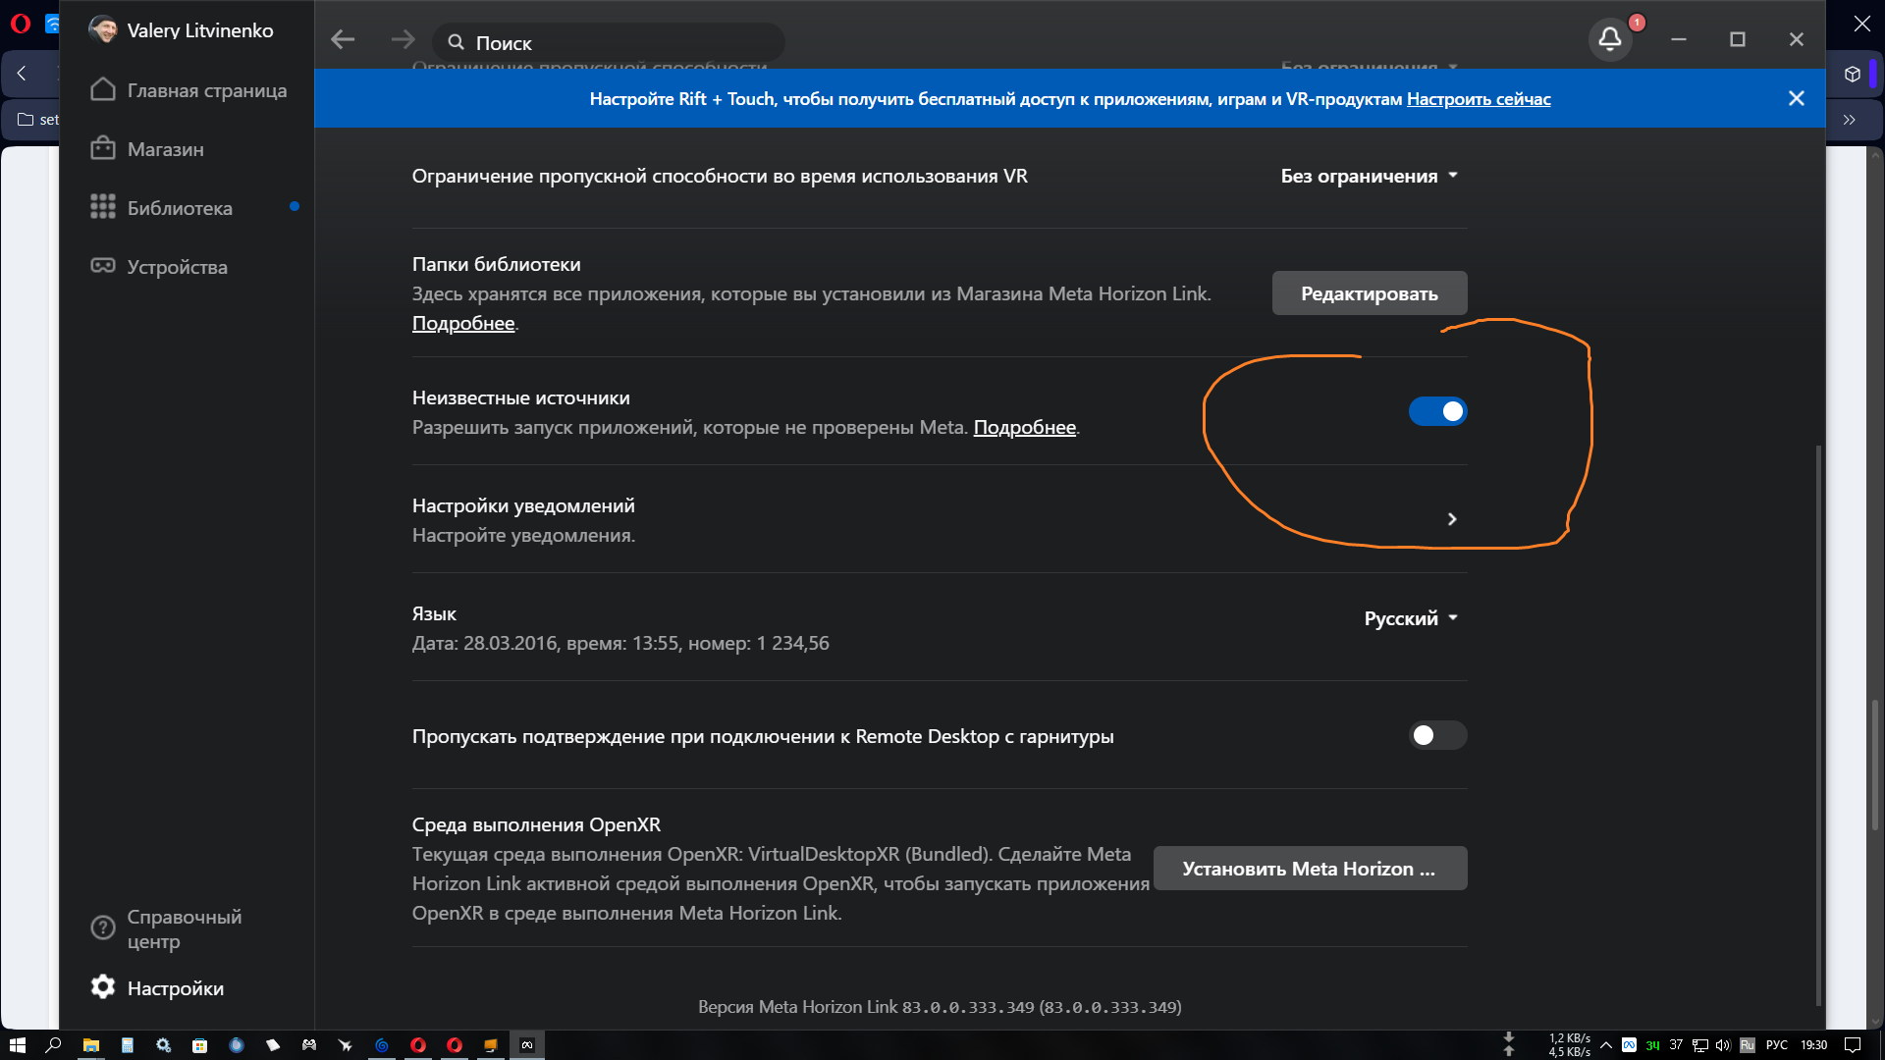Open the Calculator taskbar icon

127,1045
